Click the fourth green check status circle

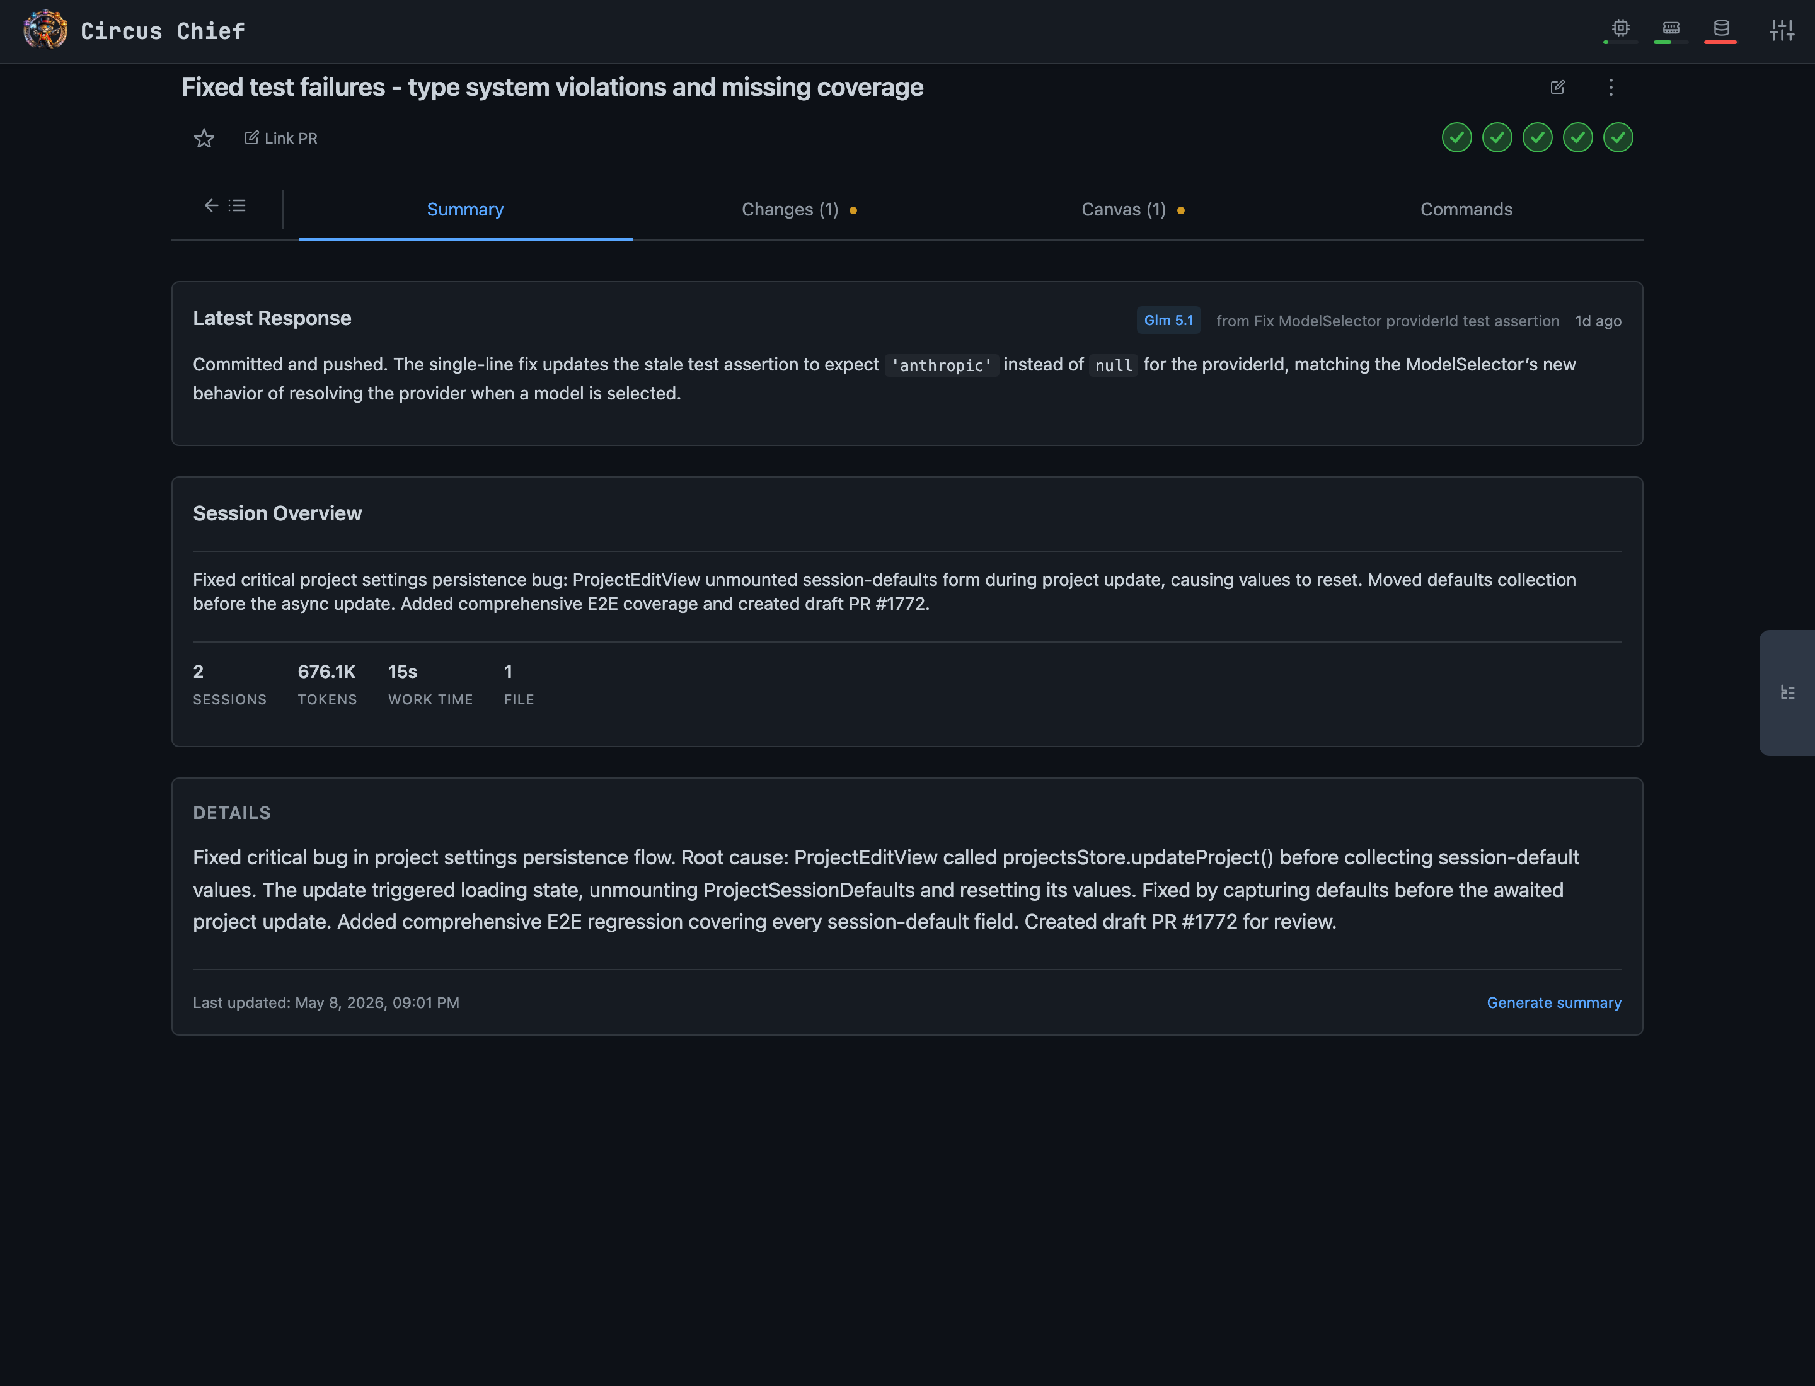pos(1577,137)
